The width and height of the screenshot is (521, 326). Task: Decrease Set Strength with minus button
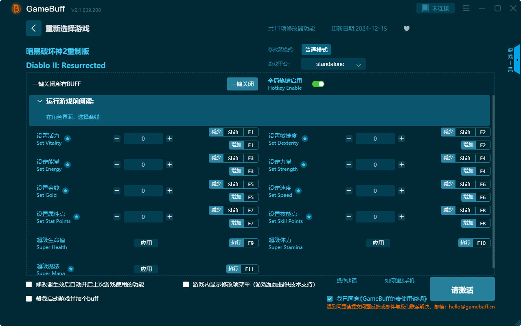[x=349, y=165]
